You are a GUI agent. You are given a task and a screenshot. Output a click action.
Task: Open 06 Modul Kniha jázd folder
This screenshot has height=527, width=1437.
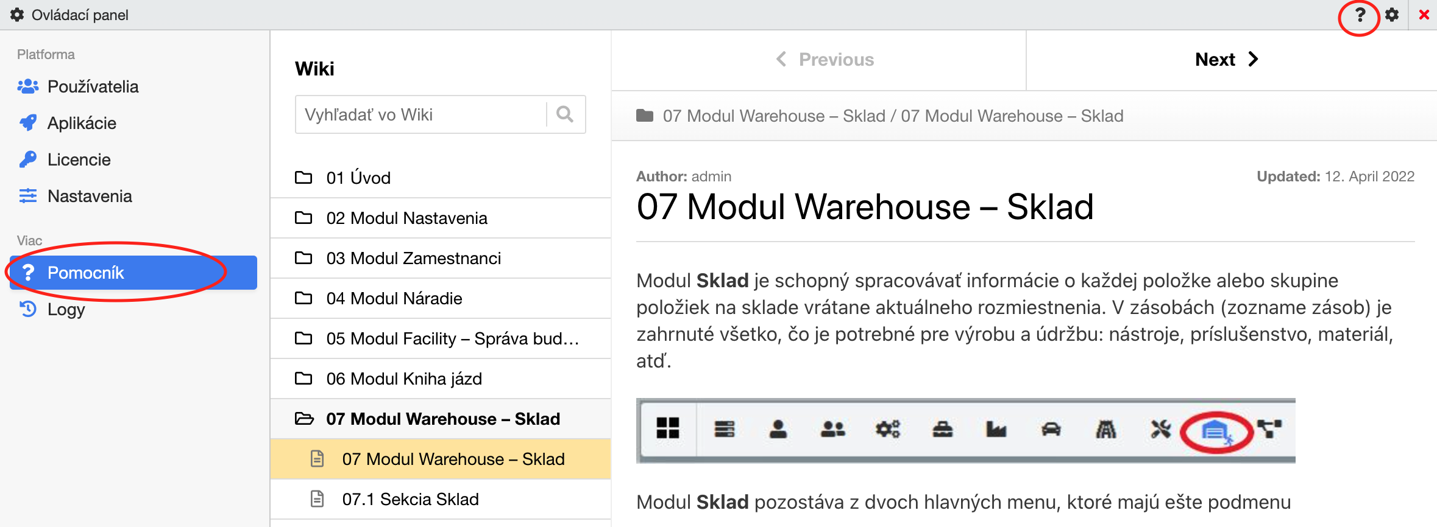coord(404,379)
